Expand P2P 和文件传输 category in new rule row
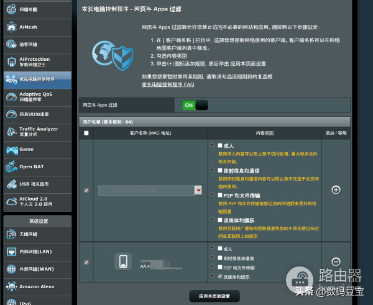373x305 pixels. pyautogui.click(x=212, y=194)
